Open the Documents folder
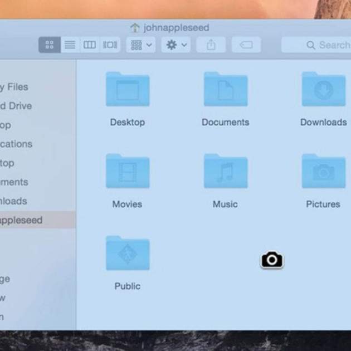 click(x=225, y=90)
